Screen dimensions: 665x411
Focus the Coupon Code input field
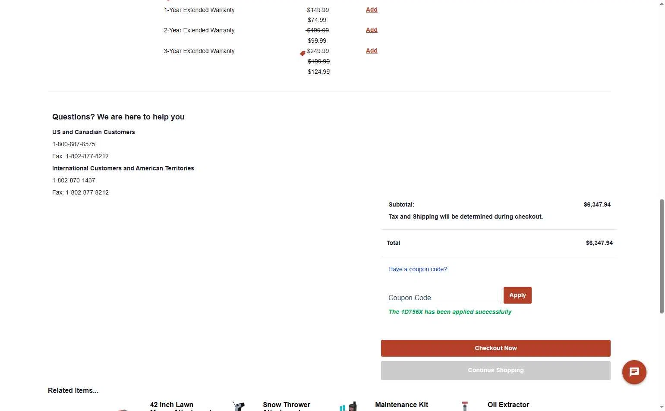point(444,298)
